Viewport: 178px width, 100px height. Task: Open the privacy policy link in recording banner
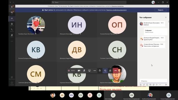(116, 10)
